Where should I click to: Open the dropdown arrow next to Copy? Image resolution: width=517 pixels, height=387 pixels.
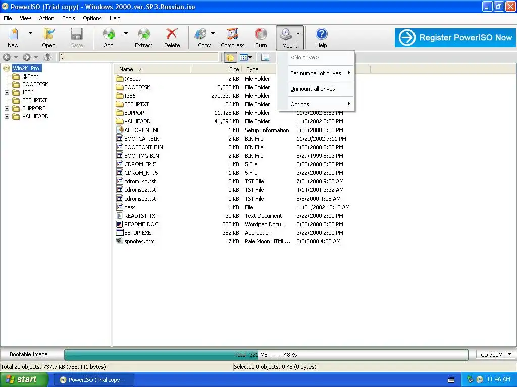click(213, 33)
